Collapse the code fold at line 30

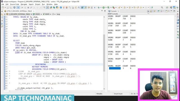pos(8,52)
